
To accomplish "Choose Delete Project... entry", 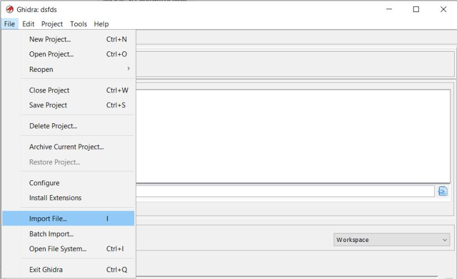I will point(68,126).
